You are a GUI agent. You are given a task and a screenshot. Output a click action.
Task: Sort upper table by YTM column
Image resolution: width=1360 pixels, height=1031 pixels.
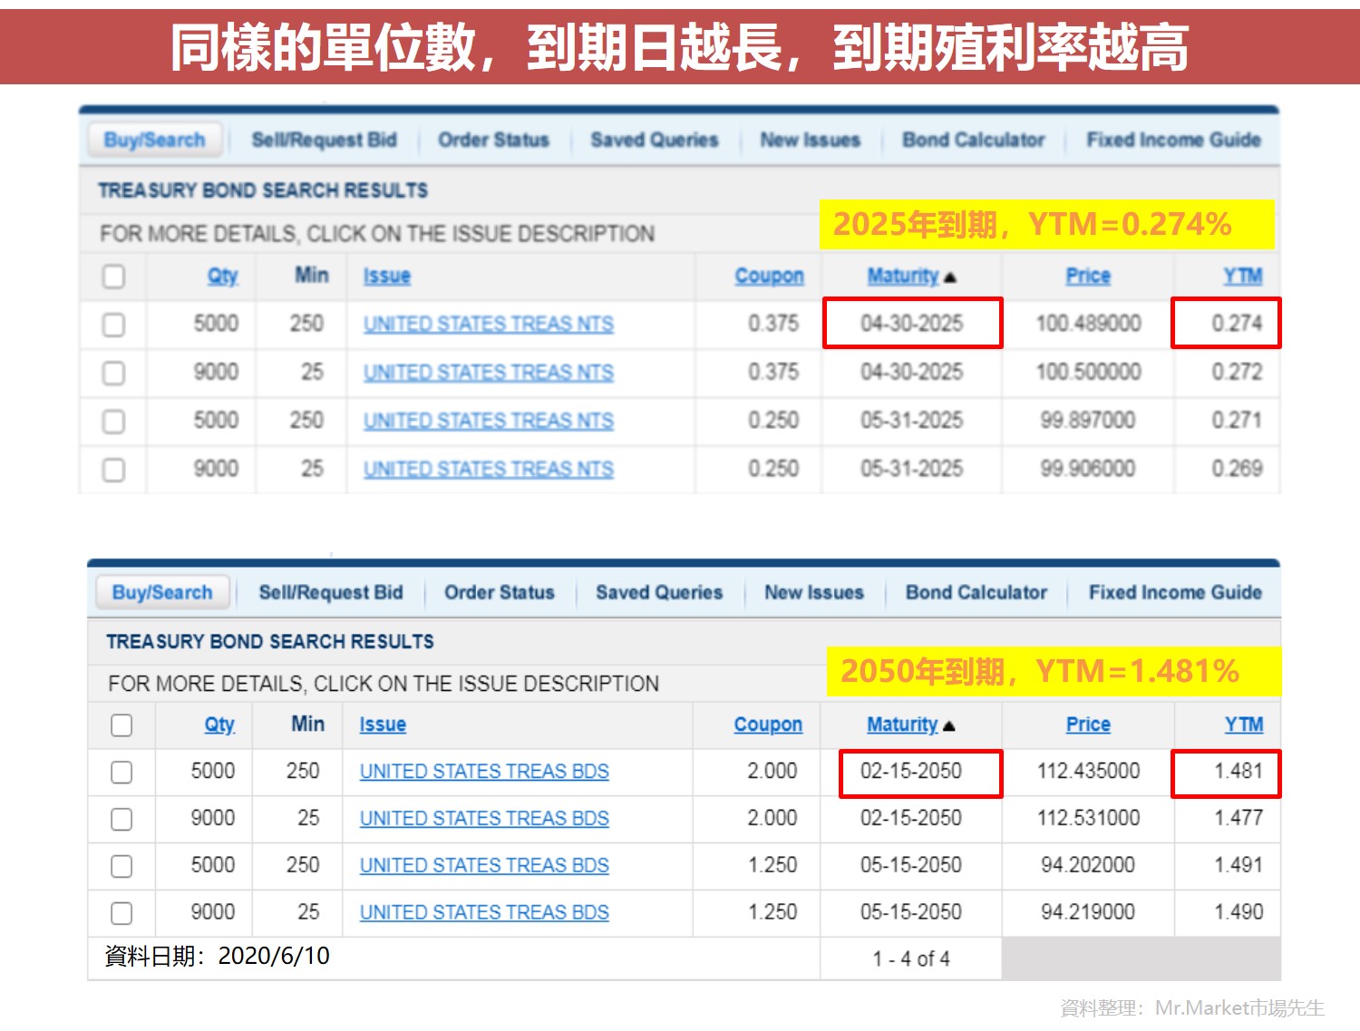point(1243,276)
